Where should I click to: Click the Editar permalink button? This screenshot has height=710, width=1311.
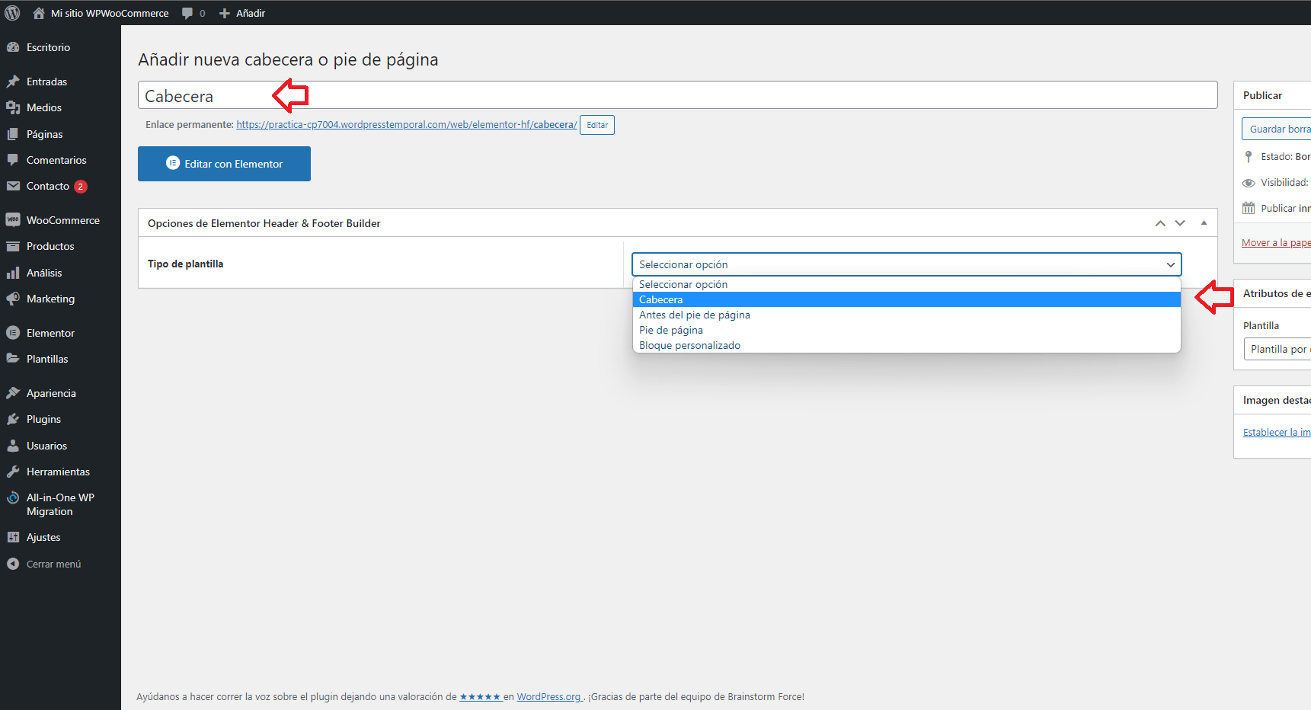[x=597, y=125]
